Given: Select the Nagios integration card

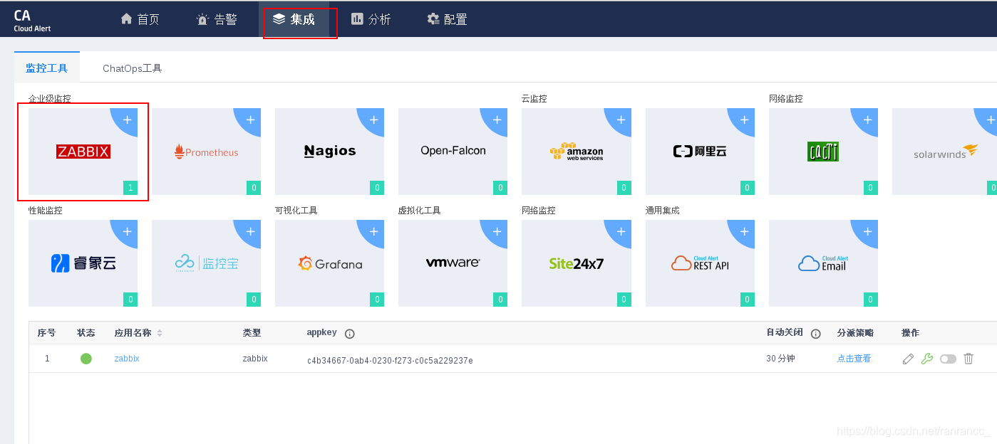Looking at the screenshot, I should [329, 152].
